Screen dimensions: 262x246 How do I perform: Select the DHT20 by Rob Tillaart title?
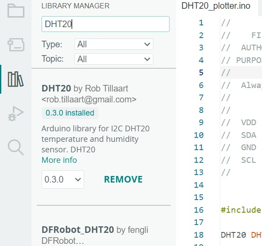(85, 88)
